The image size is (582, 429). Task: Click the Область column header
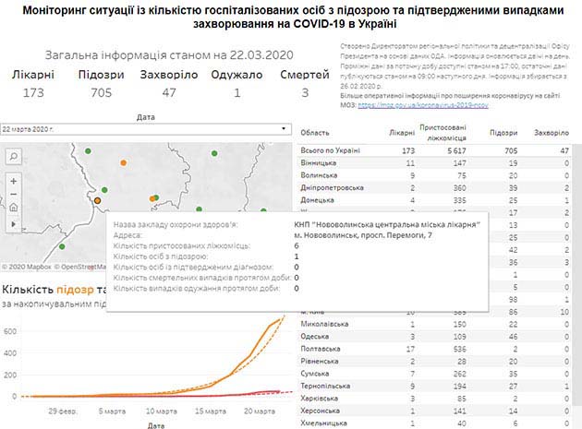[316, 133]
